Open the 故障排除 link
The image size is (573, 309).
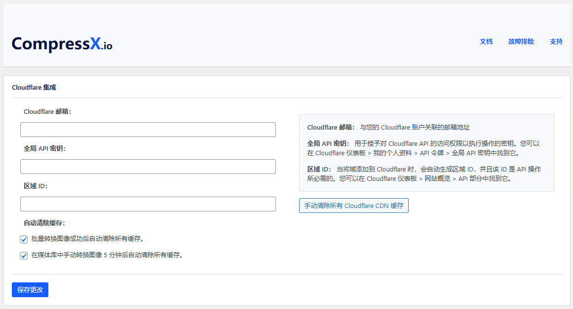click(522, 42)
